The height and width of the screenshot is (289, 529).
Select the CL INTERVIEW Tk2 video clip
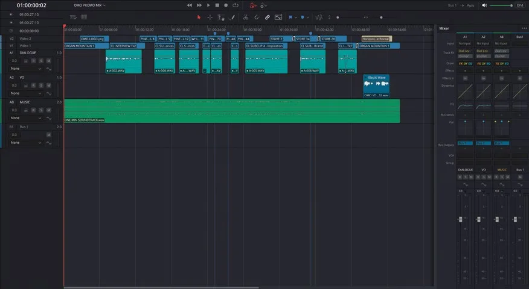pyautogui.click(x=127, y=46)
